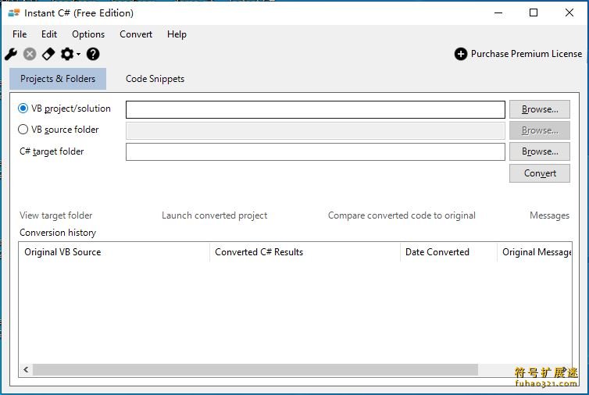
Task: Click Browse for VB project/solution
Action: pos(540,109)
